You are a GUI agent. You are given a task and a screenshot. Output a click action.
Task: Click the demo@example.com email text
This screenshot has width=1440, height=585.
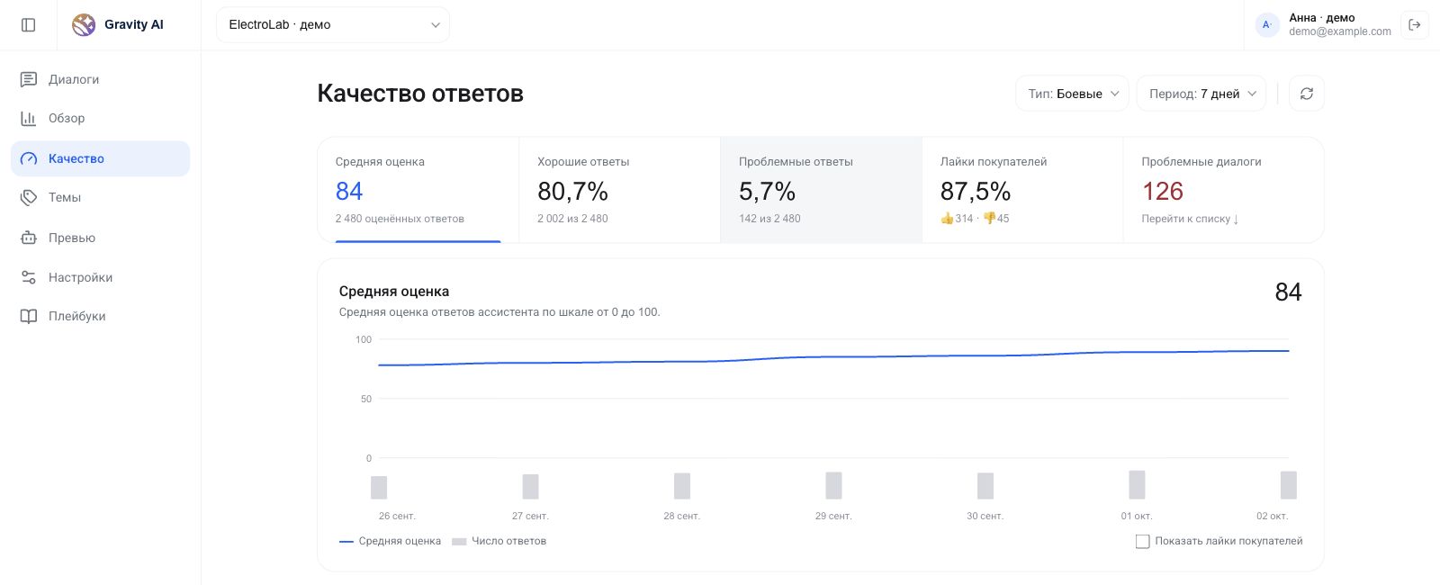point(1340,31)
